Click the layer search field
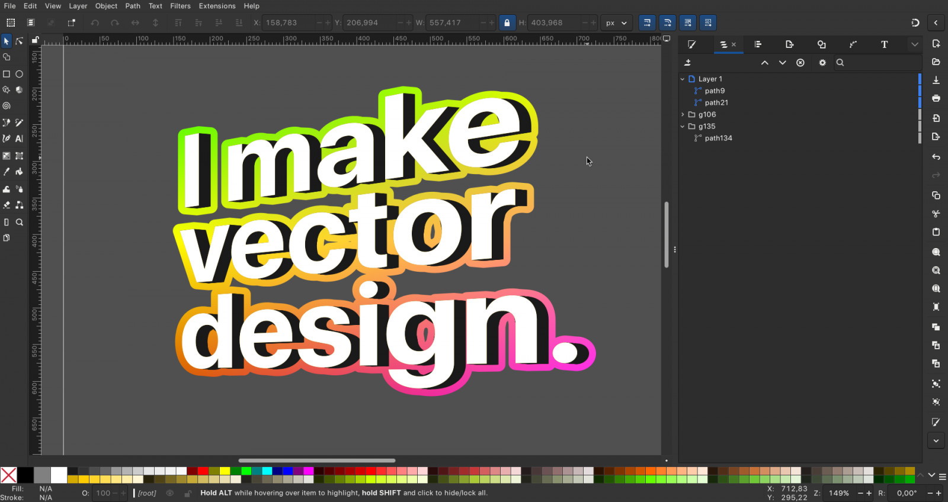Image resolution: width=948 pixels, height=502 pixels. (880, 63)
